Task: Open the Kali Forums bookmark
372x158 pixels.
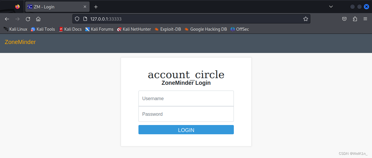Action: (x=99, y=29)
